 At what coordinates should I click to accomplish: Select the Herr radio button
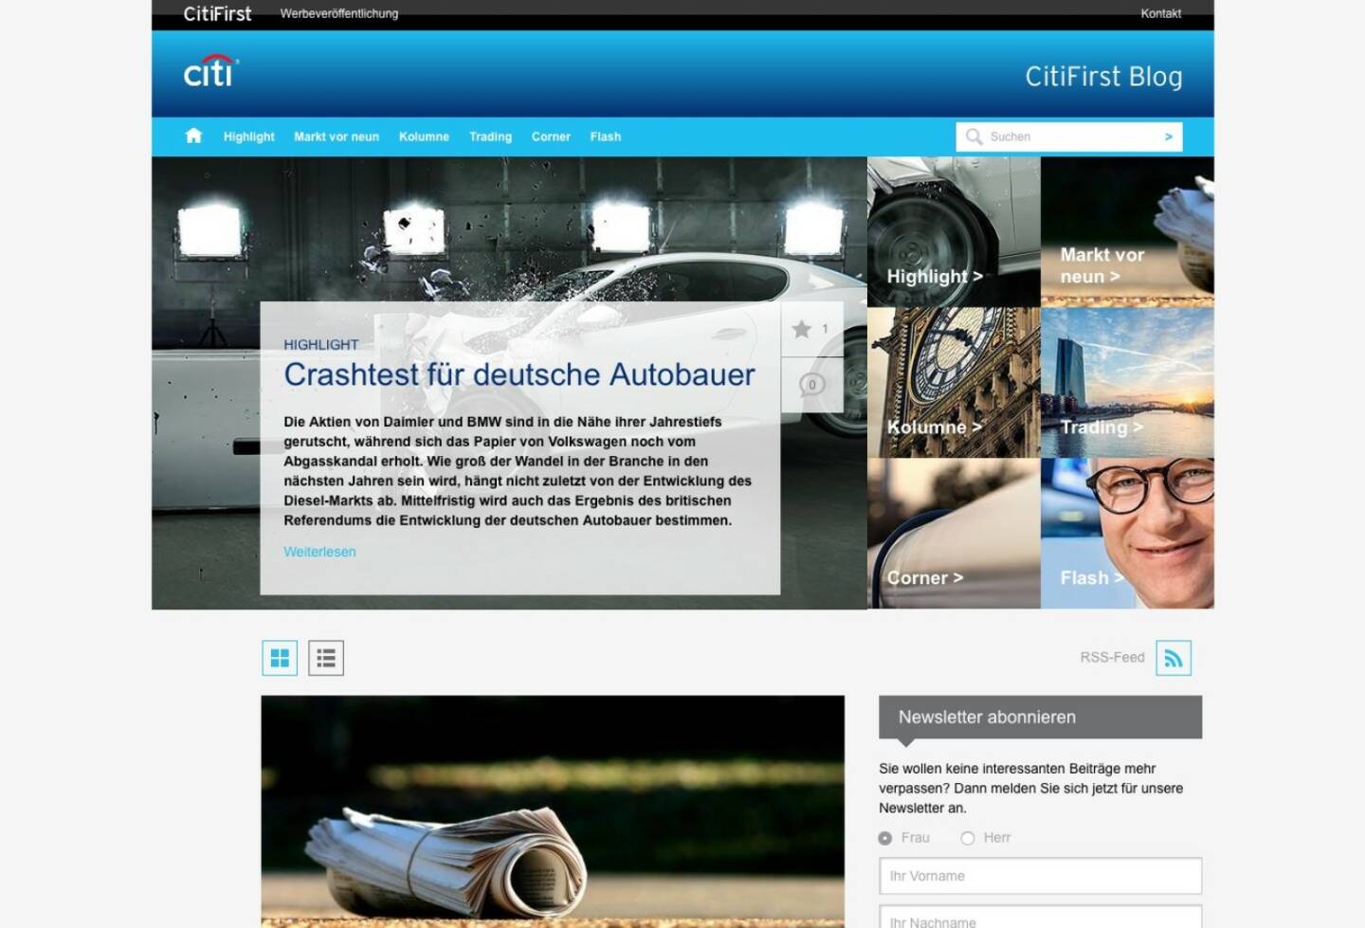[968, 838]
